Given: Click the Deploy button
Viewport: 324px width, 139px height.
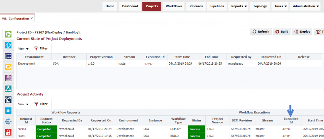Looking at the screenshot, I should [302, 32].
